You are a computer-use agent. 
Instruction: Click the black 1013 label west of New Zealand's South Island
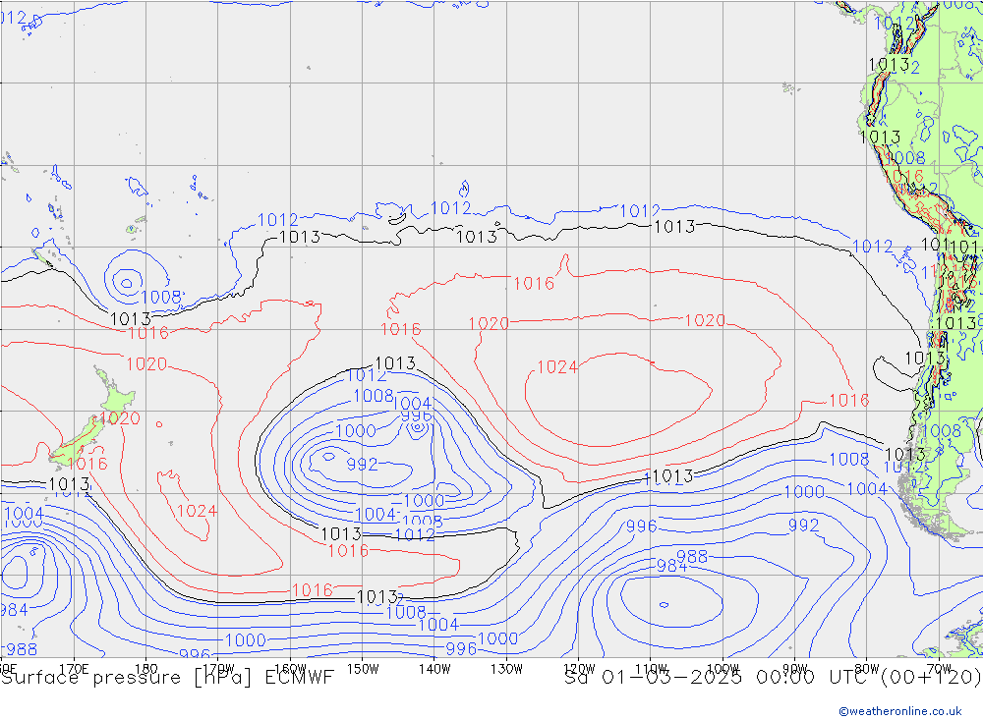coord(69,484)
